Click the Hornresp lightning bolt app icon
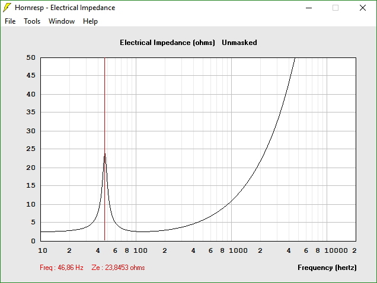The width and height of the screenshot is (377, 283). point(7,8)
